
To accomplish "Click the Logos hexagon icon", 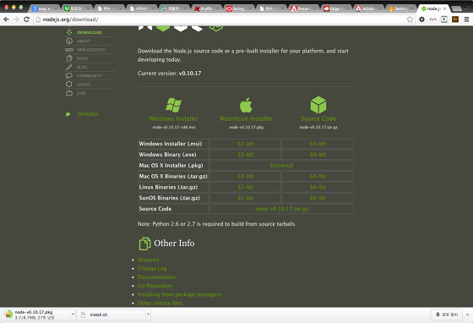I will point(69,85).
